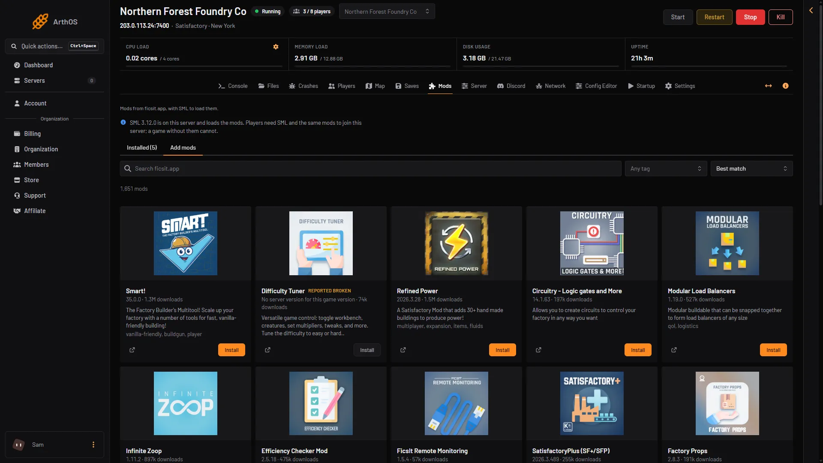Click the Store sidebar icon
Image resolution: width=823 pixels, height=463 pixels.
point(17,180)
